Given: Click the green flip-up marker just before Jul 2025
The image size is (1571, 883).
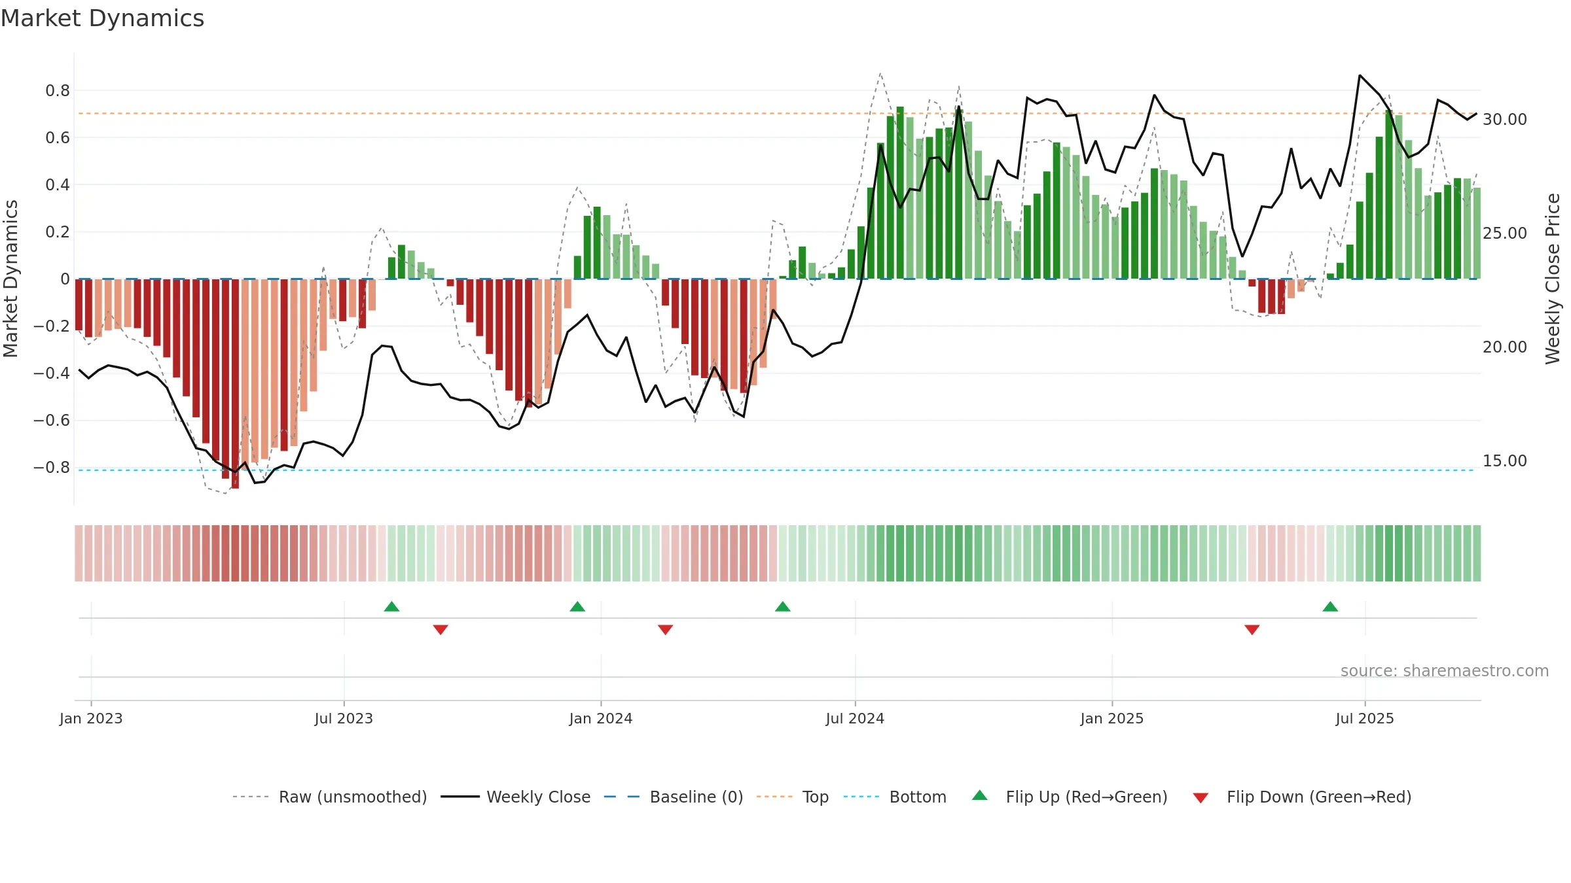Looking at the screenshot, I should coord(1330,606).
